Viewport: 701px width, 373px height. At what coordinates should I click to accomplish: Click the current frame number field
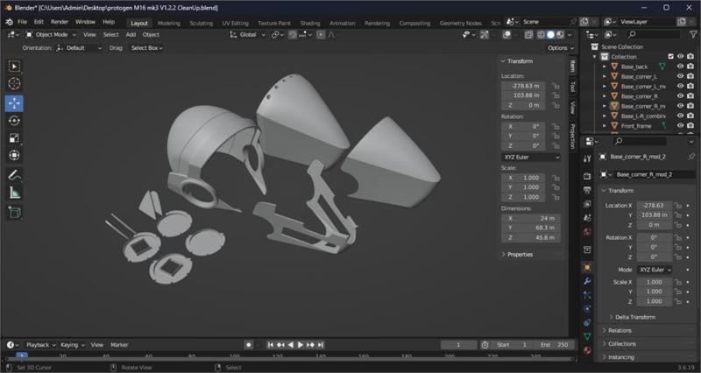pos(458,345)
